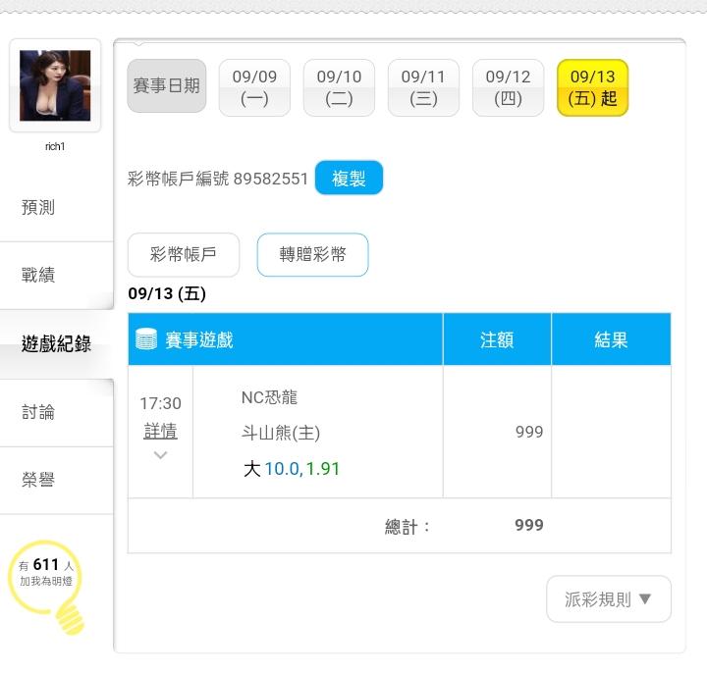This screenshot has height=674, width=707.
Task: Click the 賽事日期 label button
Action: point(167,85)
